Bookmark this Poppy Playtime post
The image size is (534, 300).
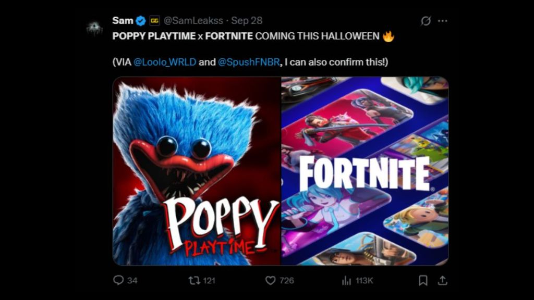[x=423, y=280]
